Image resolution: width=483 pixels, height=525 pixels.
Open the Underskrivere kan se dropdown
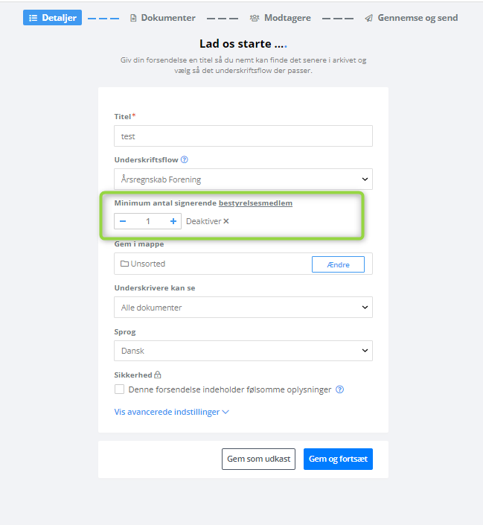coord(243,308)
